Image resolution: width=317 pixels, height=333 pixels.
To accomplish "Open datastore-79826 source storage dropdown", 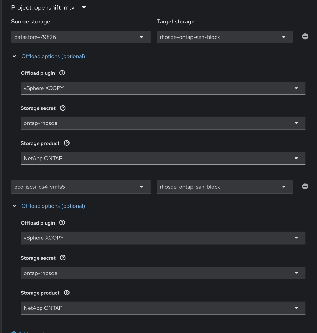I will pos(81,37).
